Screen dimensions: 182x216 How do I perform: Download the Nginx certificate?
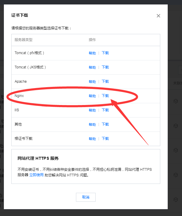(x=105, y=96)
